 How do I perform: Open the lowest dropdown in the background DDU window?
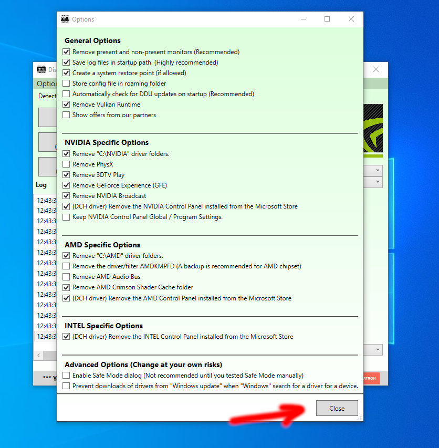(373, 349)
